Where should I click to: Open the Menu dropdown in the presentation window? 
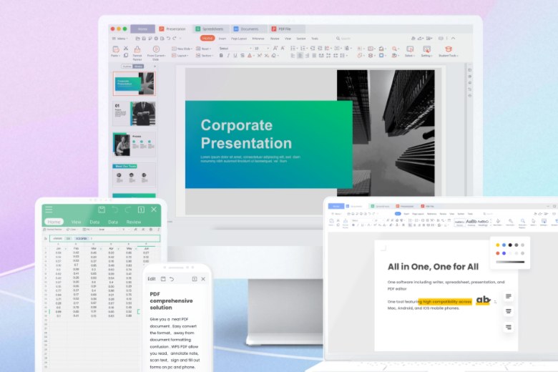pos(119,39)
